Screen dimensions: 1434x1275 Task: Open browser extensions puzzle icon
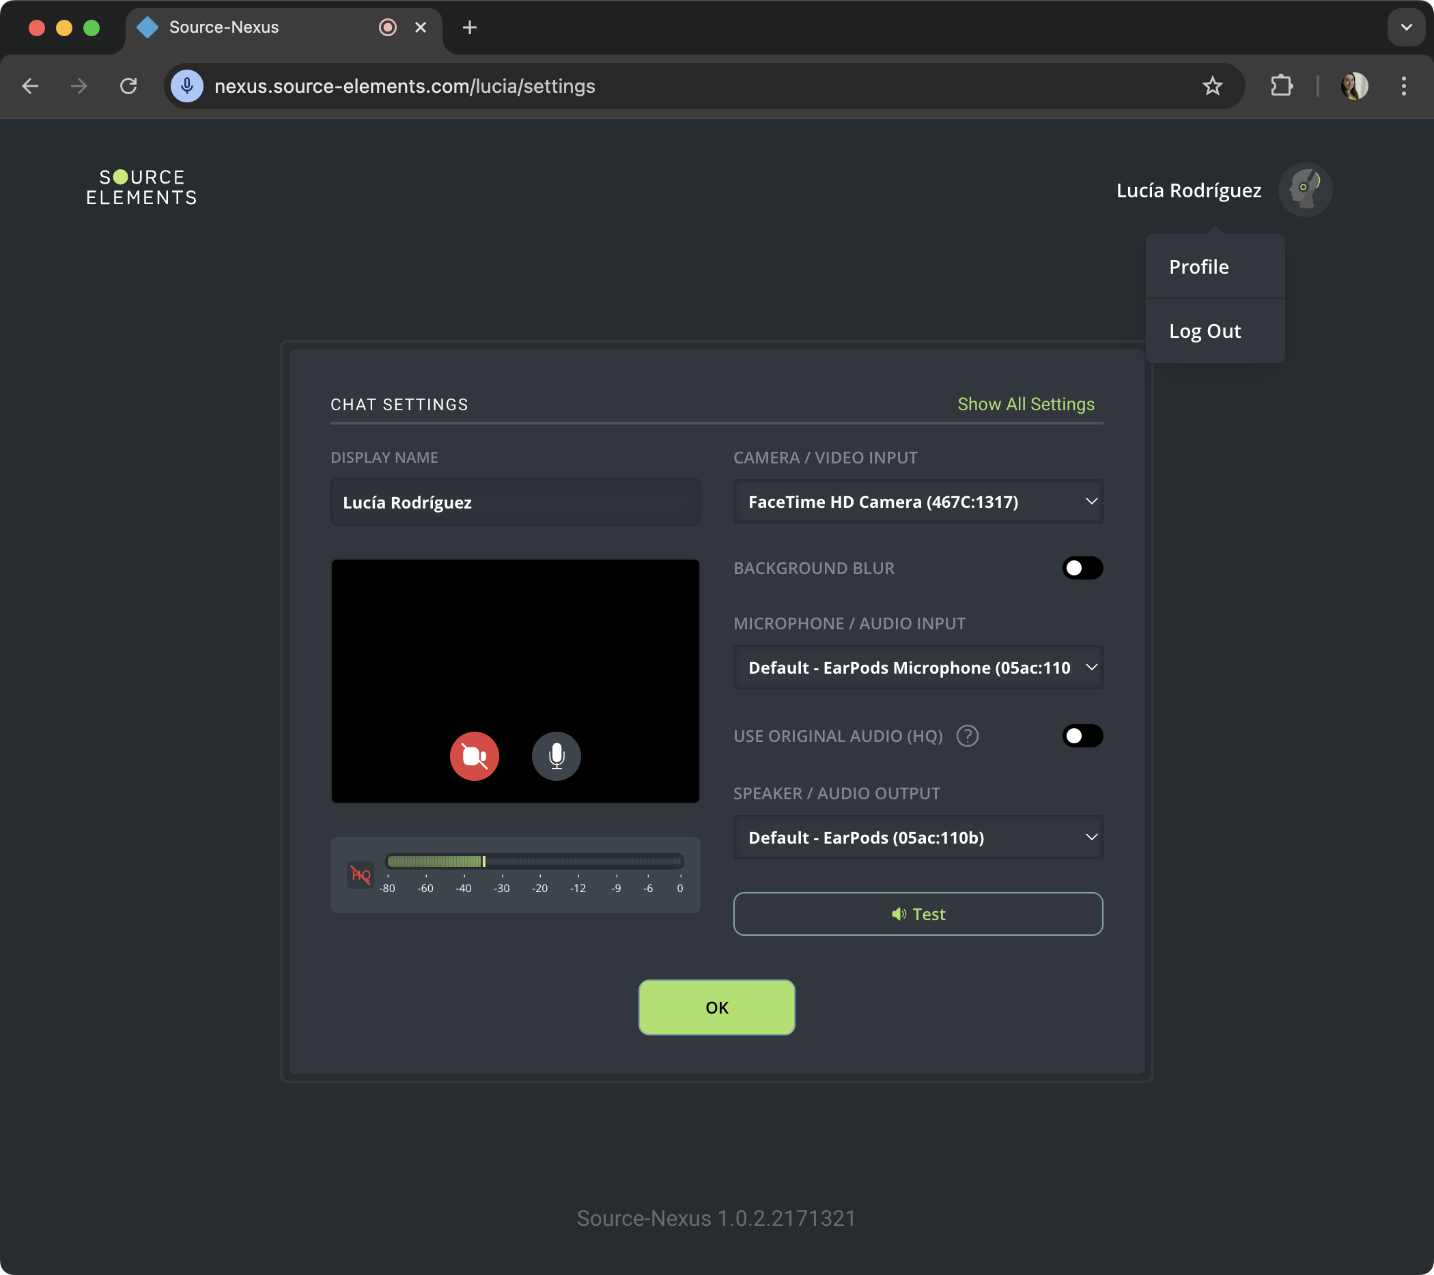tap(1281, 86)
